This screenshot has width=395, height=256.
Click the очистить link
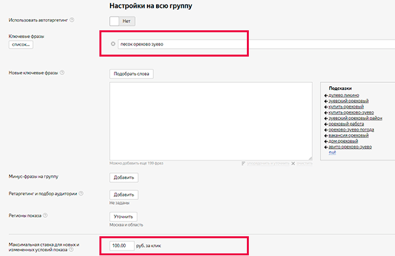[304, 163]
